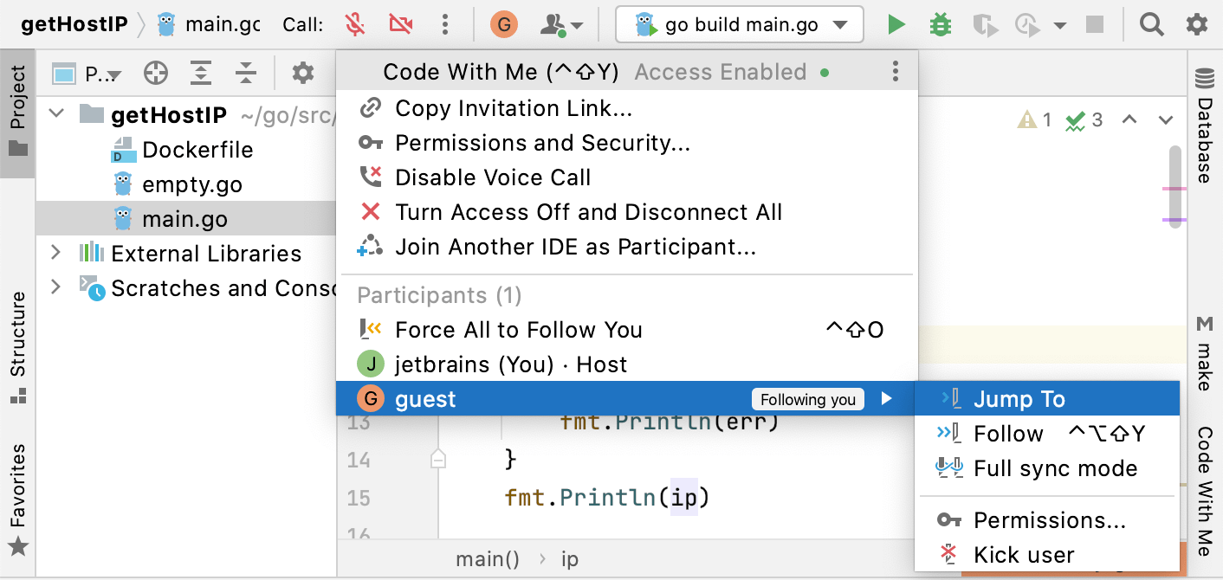Expand Scratches and Consoles node
This screenshot has width=1223, height=580.
56,287
